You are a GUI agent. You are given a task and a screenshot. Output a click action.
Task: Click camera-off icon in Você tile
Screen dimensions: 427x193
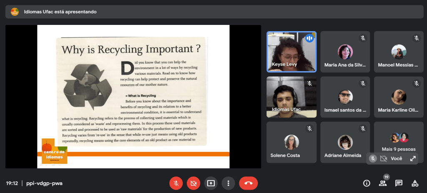point(384,159)
